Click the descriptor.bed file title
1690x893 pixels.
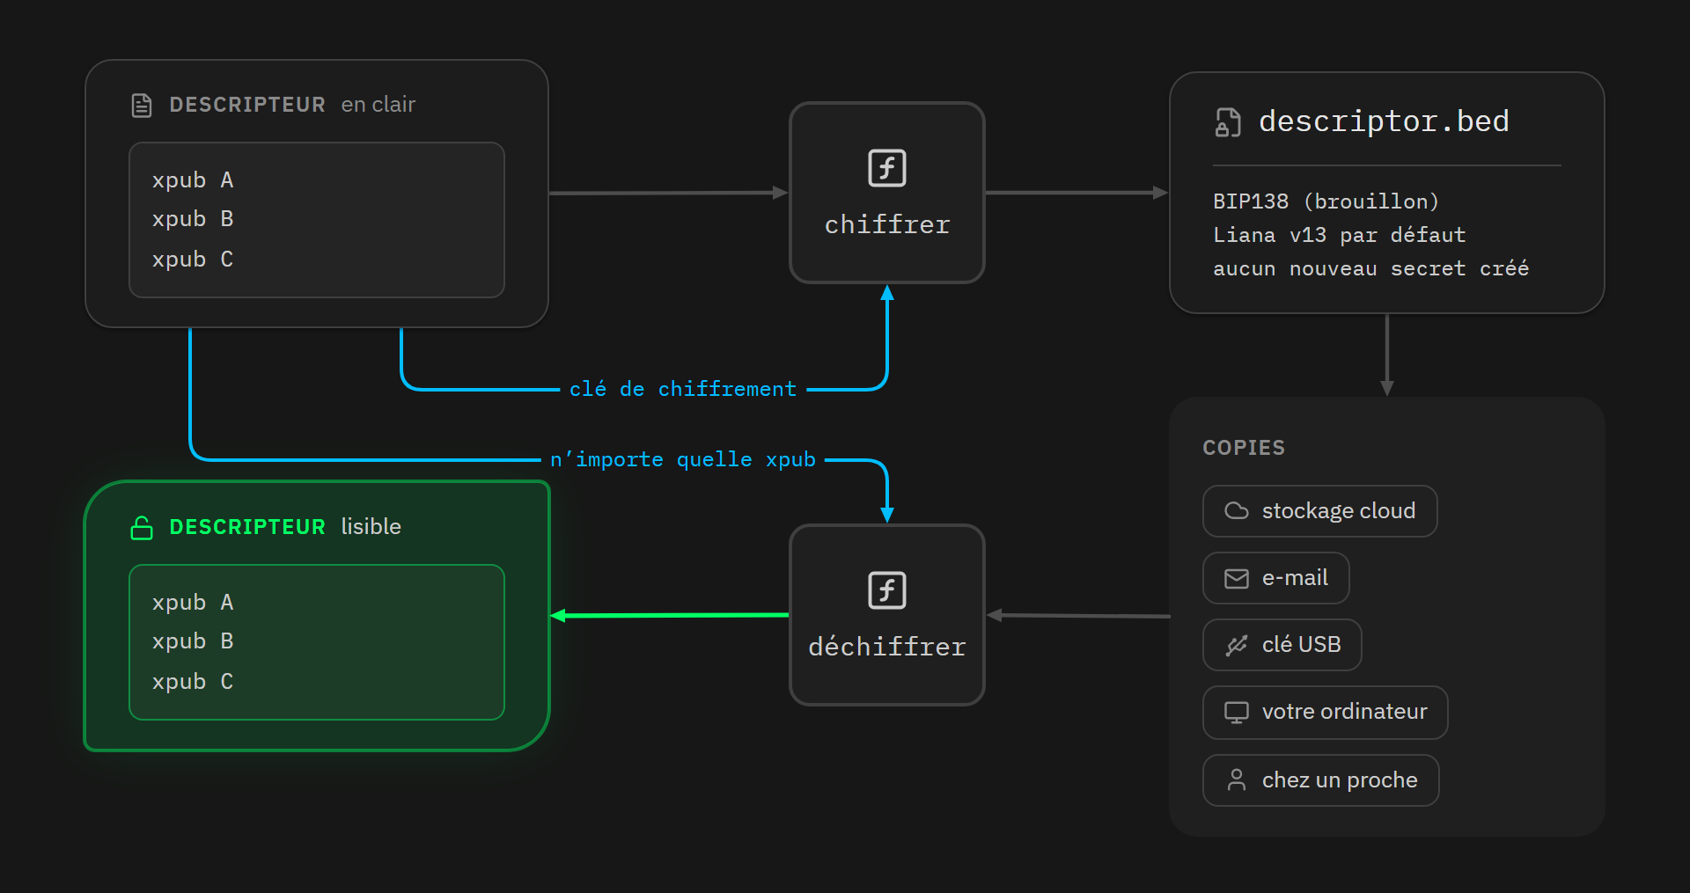pyautogui.click(x=1384, y=121)
